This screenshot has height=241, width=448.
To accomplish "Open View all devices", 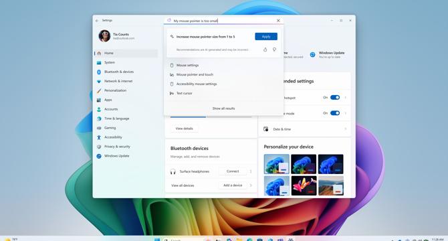I will click(x=183, y=185).
